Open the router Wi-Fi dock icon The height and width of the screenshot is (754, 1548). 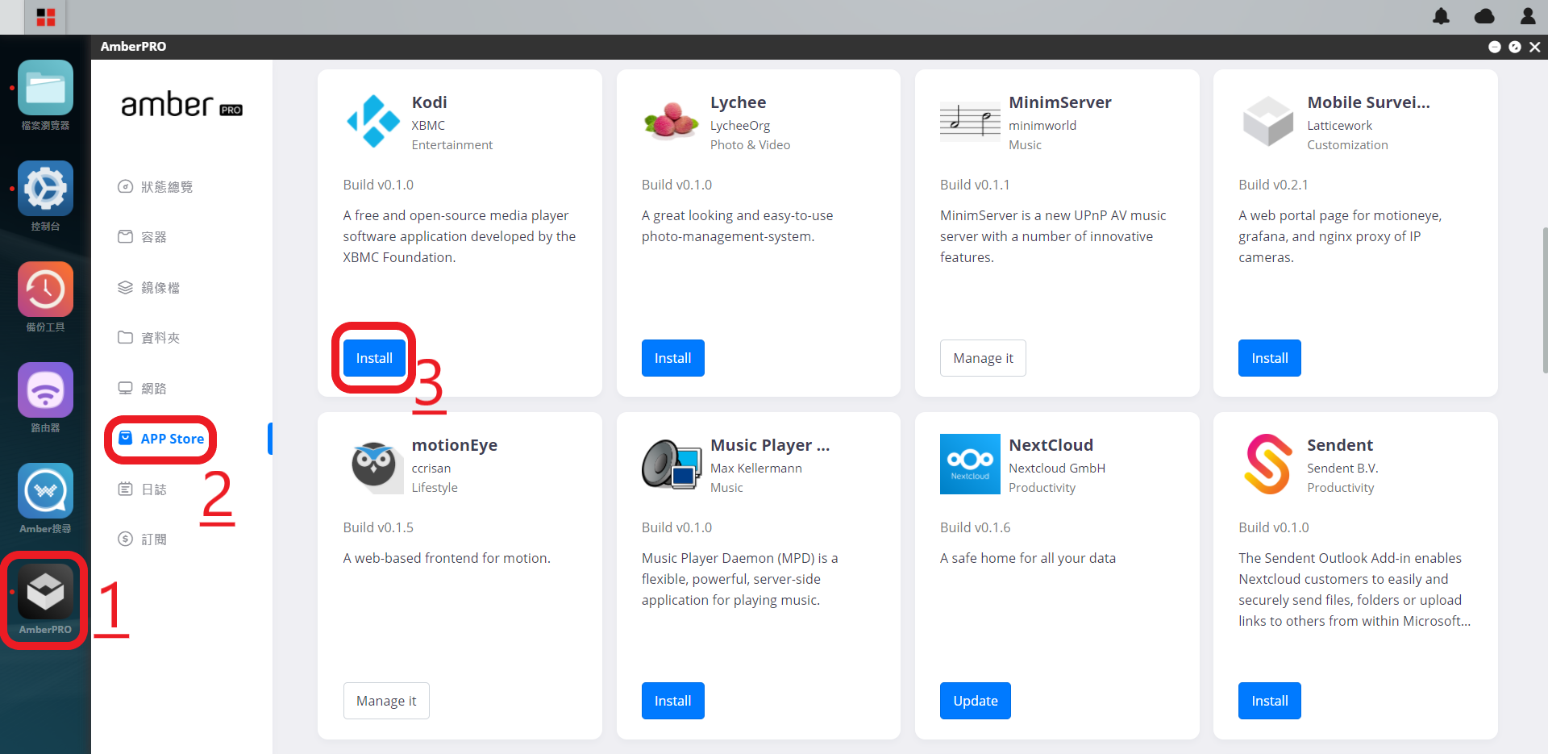tap(45, 390)
